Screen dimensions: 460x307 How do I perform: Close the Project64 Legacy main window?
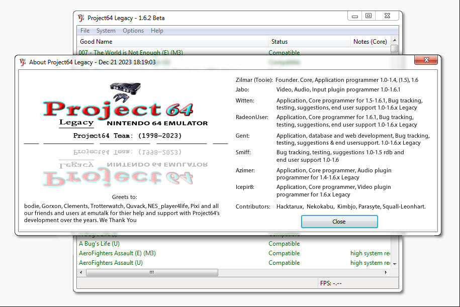[x=387, y=16]
